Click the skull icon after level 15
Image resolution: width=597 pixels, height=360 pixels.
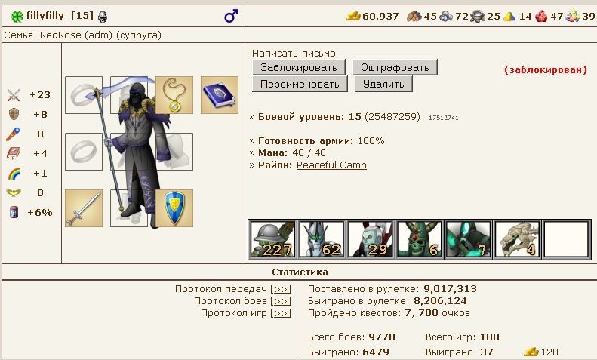[103, 17]
